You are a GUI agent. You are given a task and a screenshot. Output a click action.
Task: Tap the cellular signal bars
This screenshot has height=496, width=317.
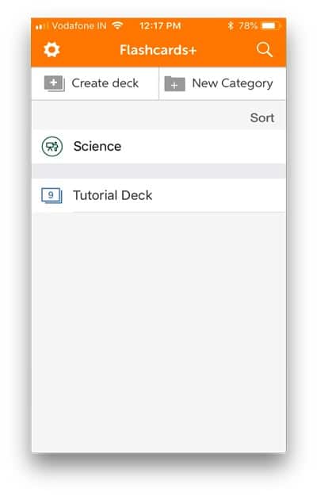(x=41, y=26)
